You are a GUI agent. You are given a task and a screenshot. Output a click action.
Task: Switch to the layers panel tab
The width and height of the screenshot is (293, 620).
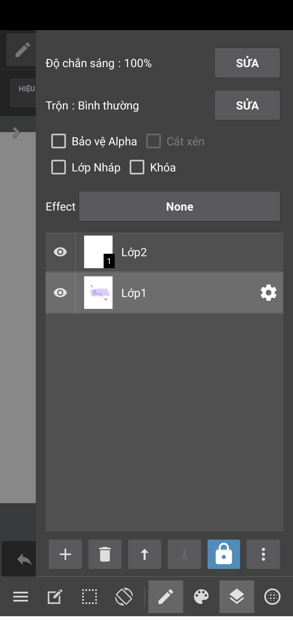237,597
